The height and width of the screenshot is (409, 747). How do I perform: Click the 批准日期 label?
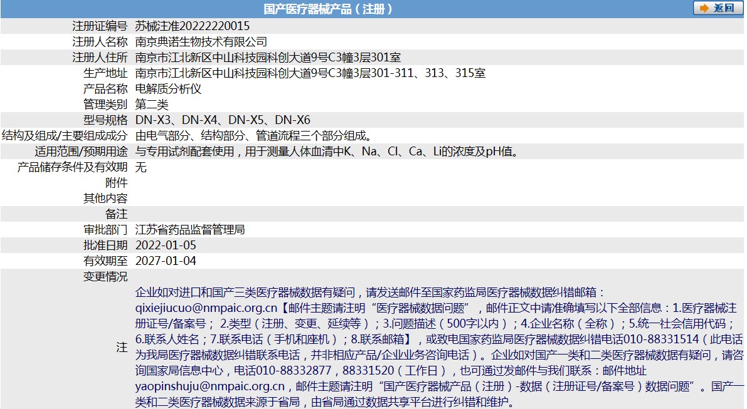[x=106, y=246]
